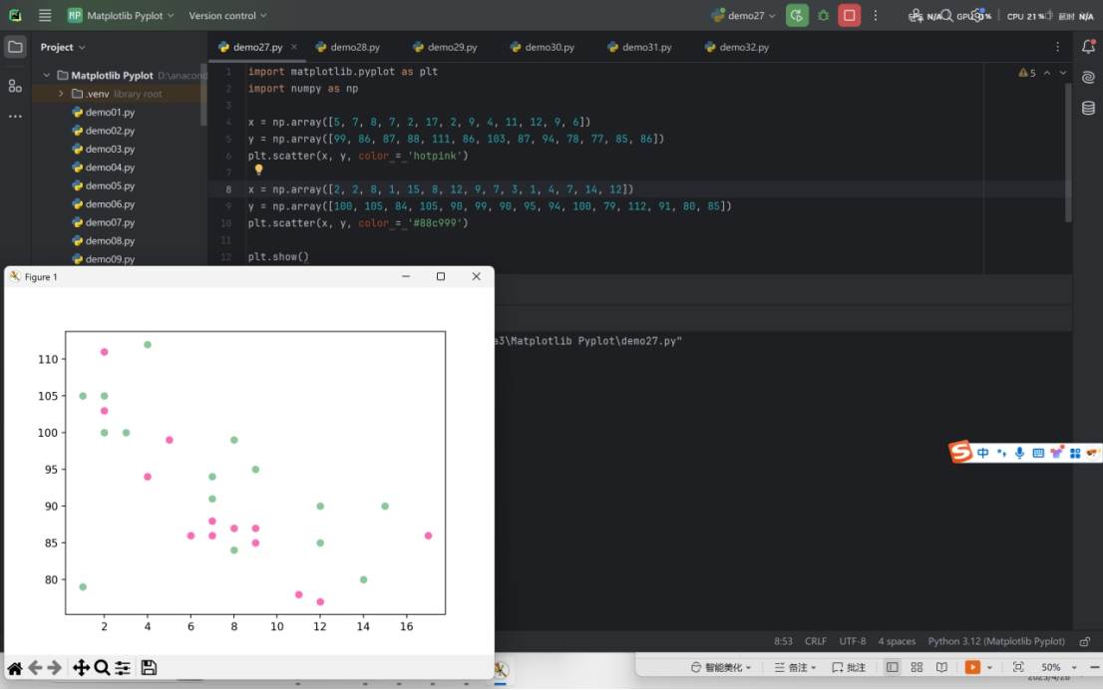The image size is (1103, 690).
Task: Toggle the normal view icon in bottom bar
Action: point(892,667)
